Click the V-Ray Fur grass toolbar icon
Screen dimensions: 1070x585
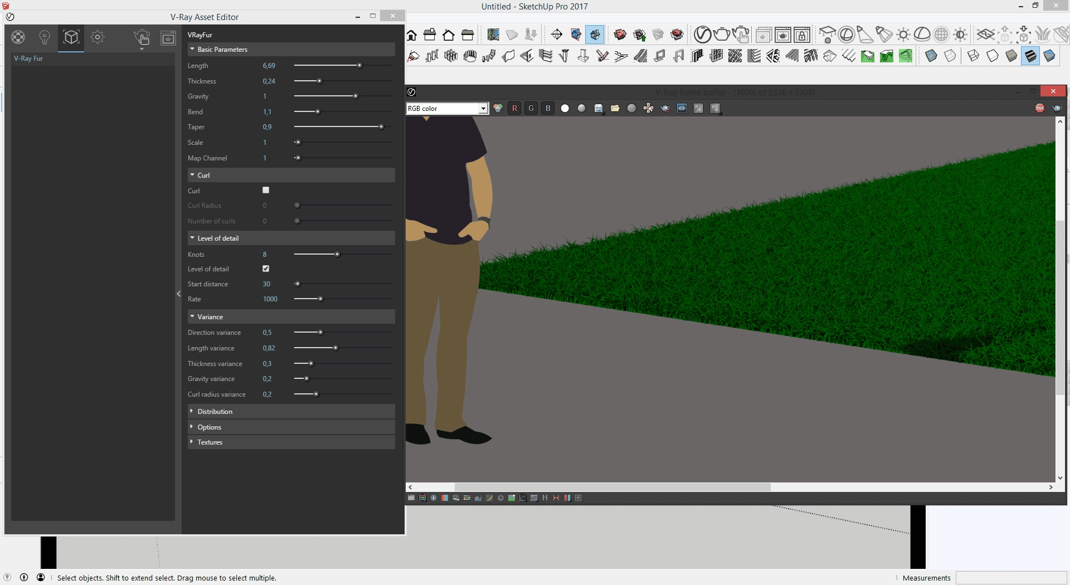click(1043, 35)
